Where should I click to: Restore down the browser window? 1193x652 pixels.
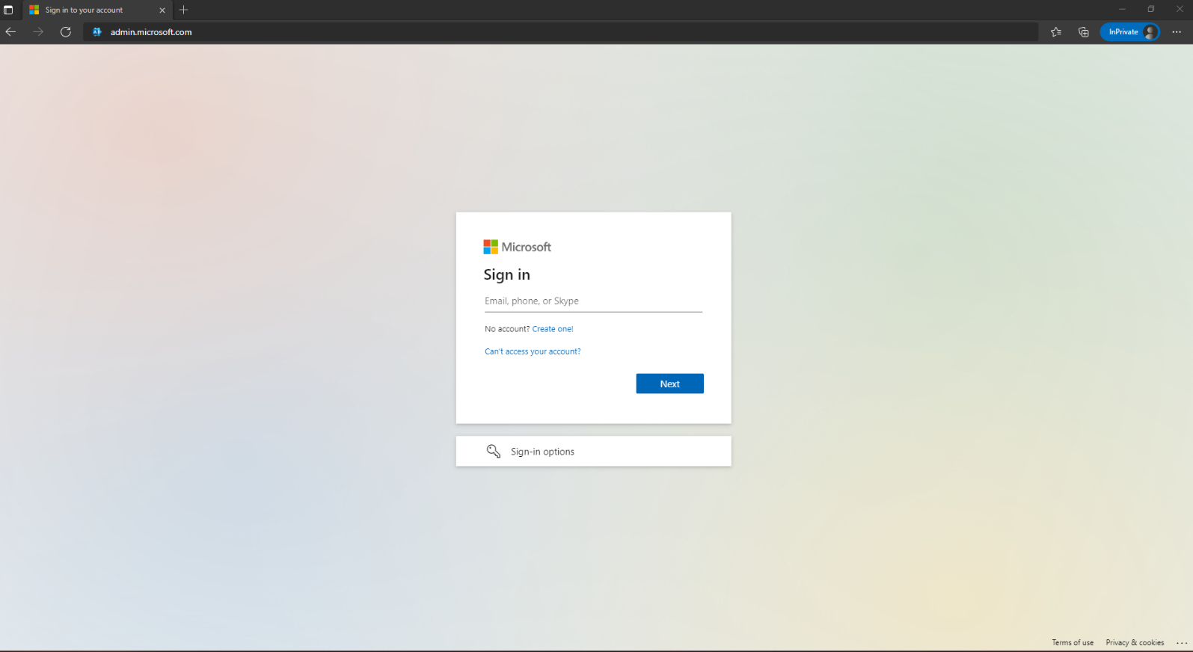click(x=1150, y=9)
